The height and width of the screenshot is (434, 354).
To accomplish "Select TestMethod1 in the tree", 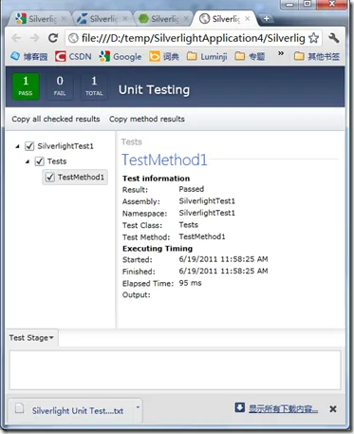I will click(81, 178).
